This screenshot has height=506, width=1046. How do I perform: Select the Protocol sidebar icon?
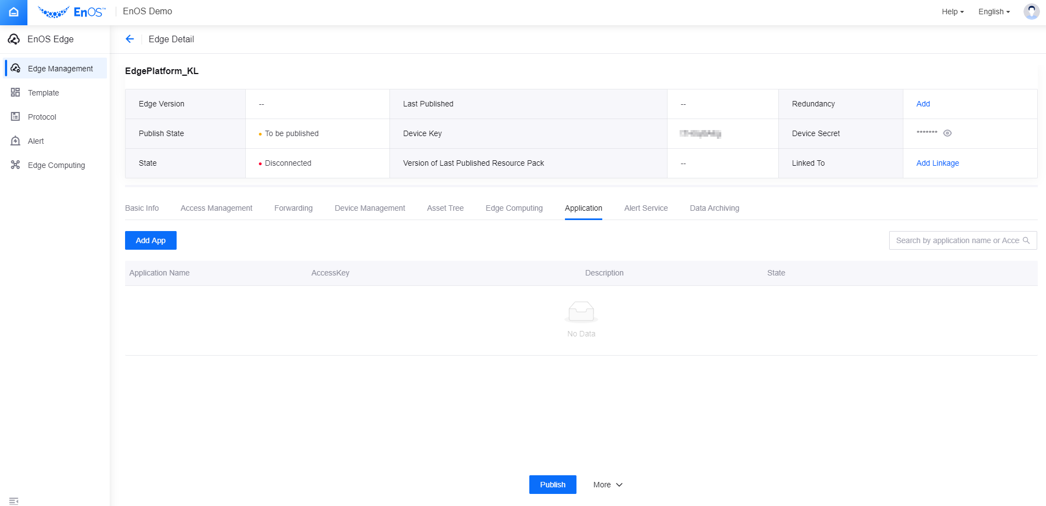pos(15,117)
